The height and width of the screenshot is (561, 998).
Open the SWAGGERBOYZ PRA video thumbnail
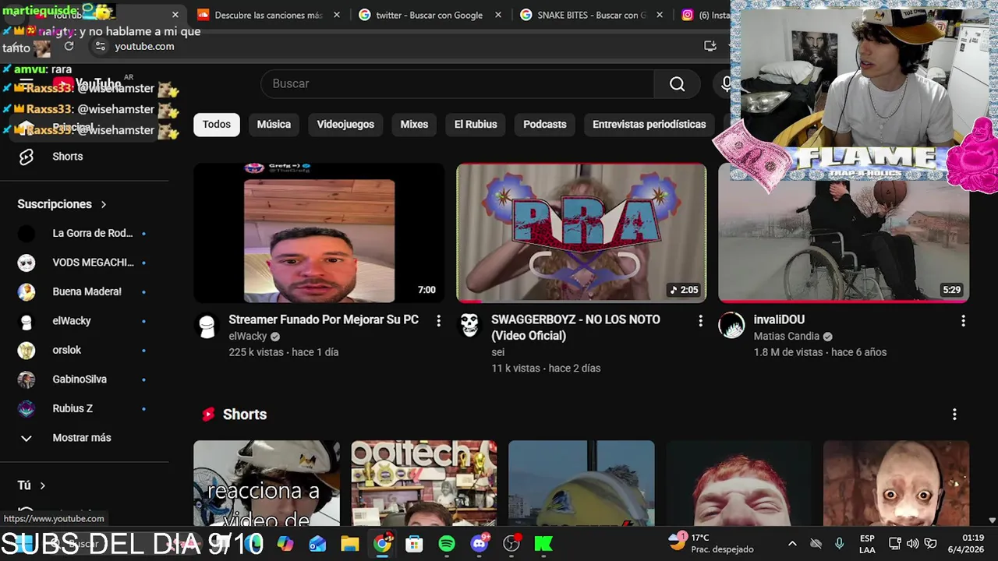[581, 233]
